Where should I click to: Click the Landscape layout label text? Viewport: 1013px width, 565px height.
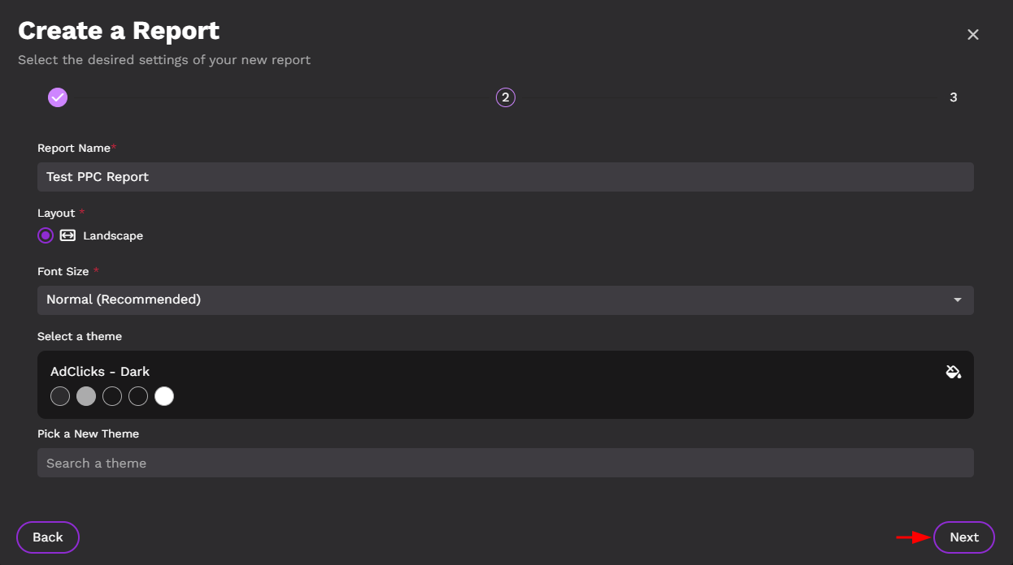click(x=113, y=235)
